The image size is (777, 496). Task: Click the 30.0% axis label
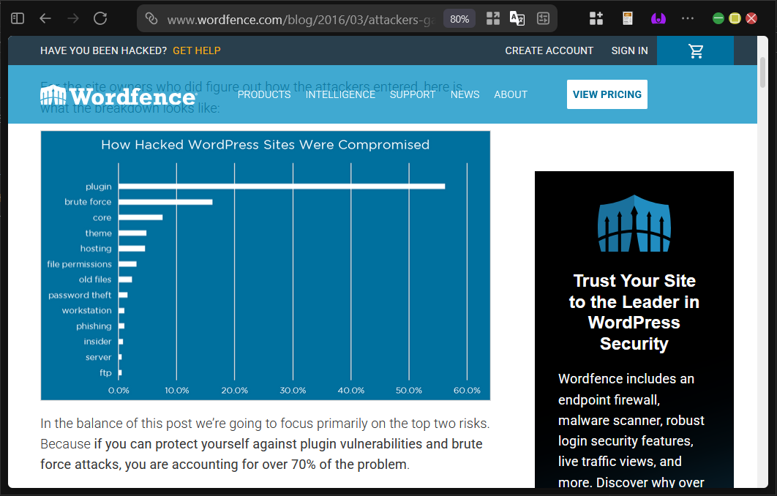[293, 391]
